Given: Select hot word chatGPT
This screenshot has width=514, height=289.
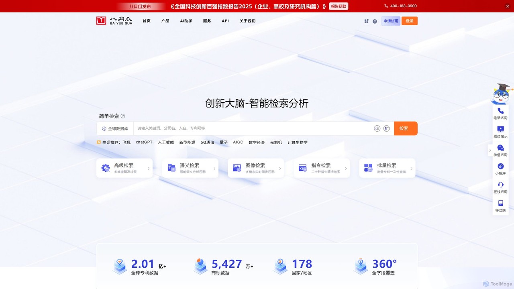Looking at the screenshot, I should pyautogui.click(x=144, y=142).
